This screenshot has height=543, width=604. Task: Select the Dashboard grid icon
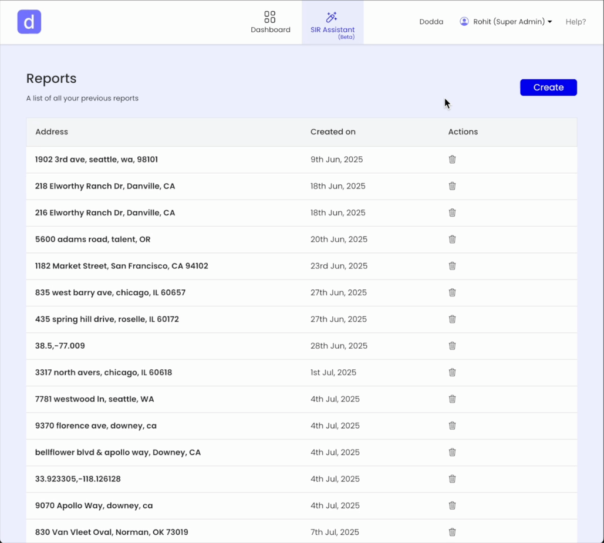click(x=269, y=16)
